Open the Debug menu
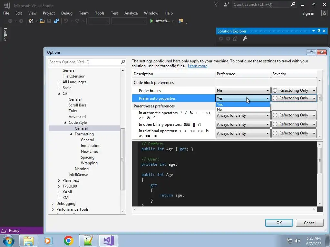Image resolution: width=330 pixels, height=247 pixels. (x=67, y=13)
